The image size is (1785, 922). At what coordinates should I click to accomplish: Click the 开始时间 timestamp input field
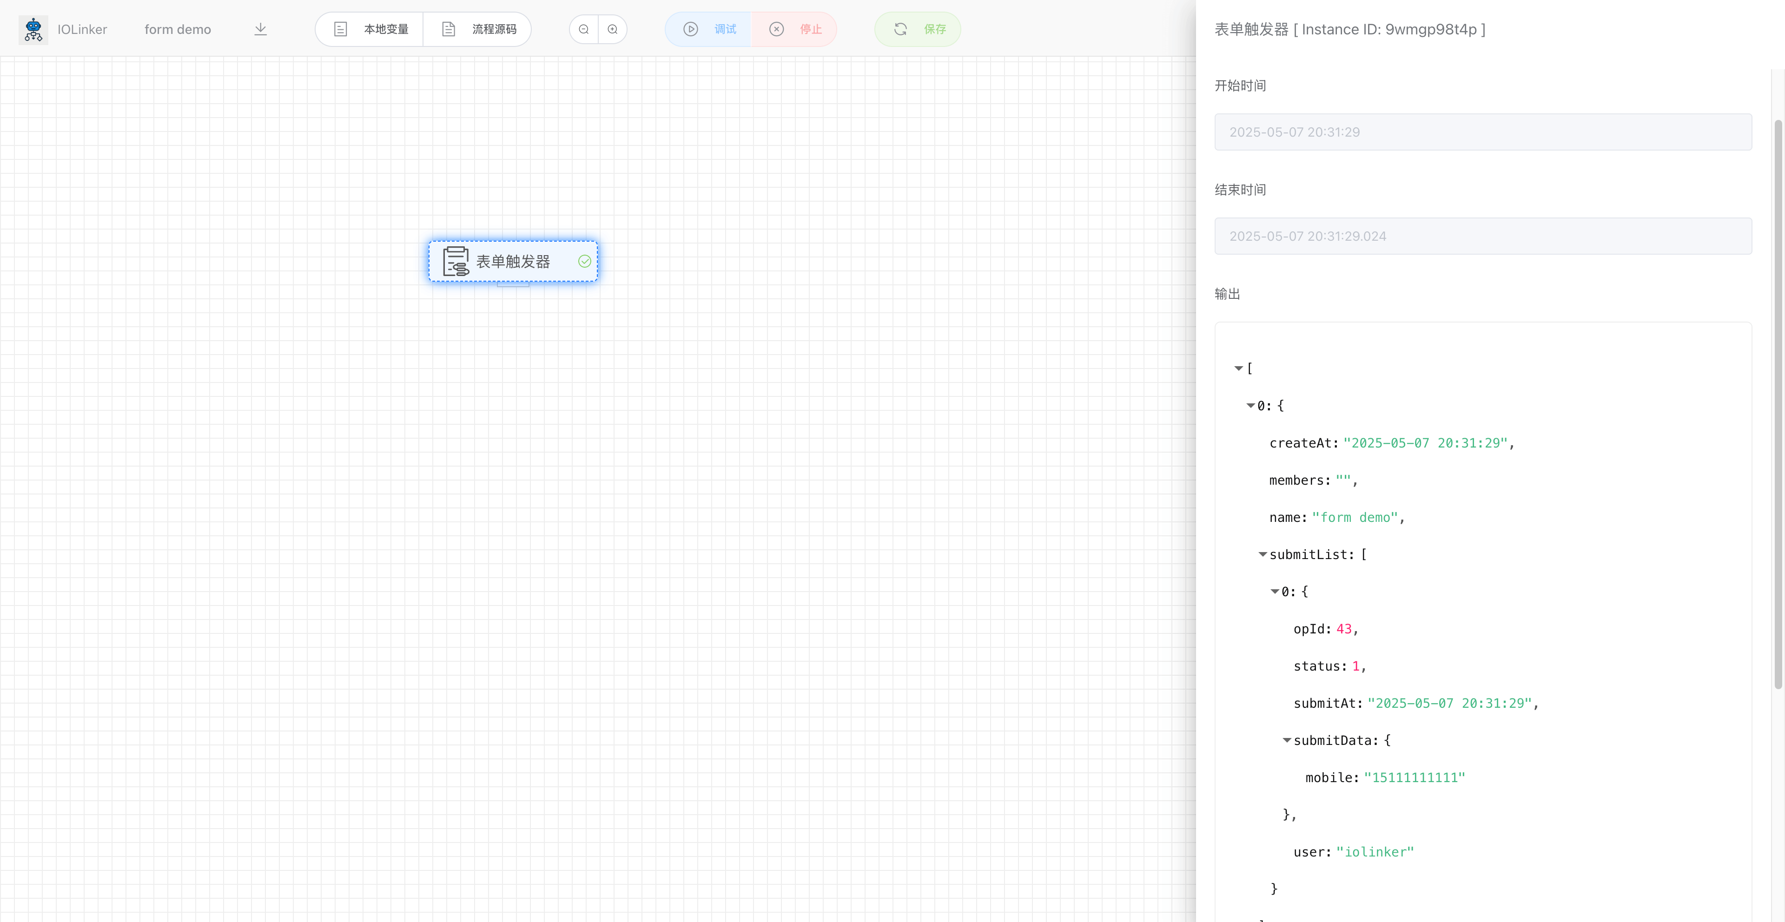[x=1483, y=132]
